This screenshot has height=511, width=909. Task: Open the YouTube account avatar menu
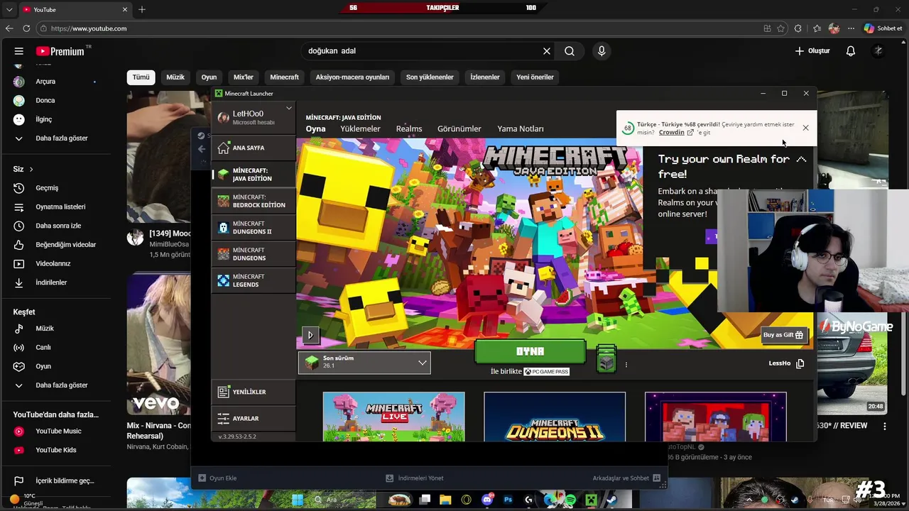(x=878, y=51)
